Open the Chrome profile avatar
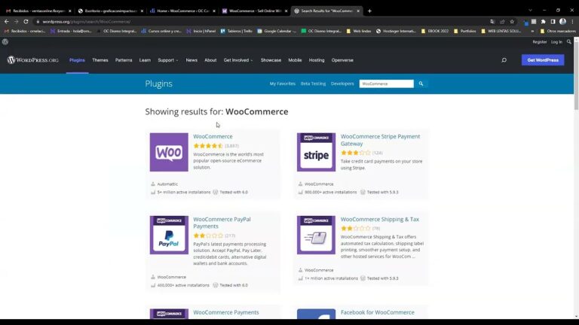This screenshot has height=325, width=579. (x=562, y=22)
